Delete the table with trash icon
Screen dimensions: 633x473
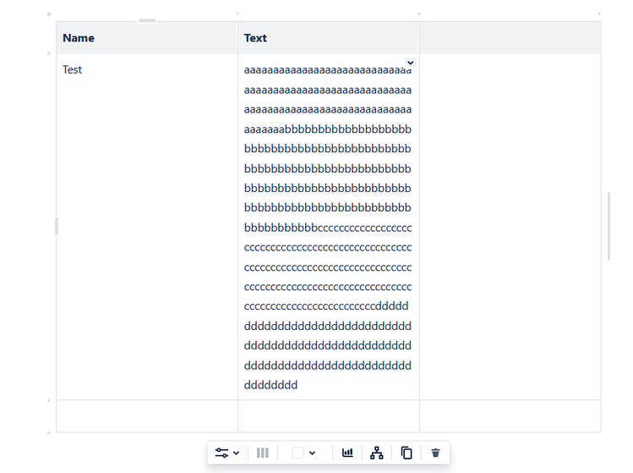435,453
